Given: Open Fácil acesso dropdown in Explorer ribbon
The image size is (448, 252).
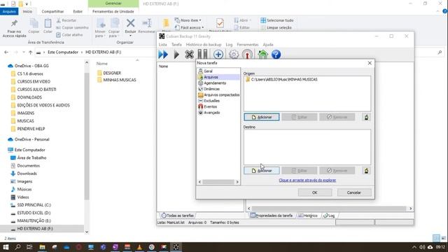Looking at the screenshot, I should pyautogui.click(x=189, y=27).
